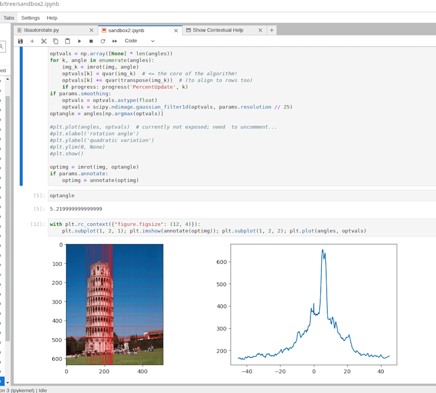
Task: Open a new launcher tab with plus button
Action: [x=271, y=30]
